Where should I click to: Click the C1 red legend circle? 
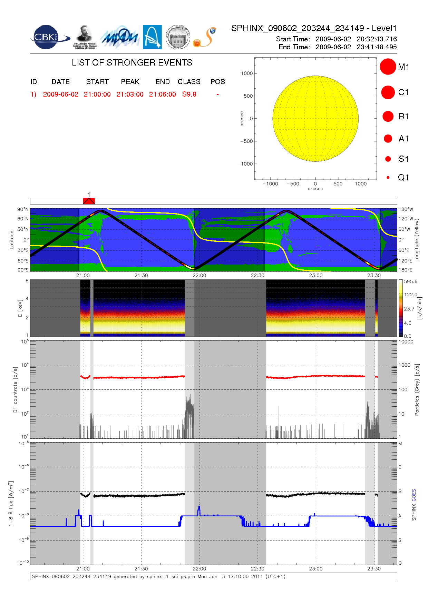[x=388, y=92]
